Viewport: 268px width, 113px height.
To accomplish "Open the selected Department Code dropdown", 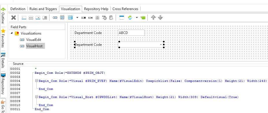I will (161, 44).
